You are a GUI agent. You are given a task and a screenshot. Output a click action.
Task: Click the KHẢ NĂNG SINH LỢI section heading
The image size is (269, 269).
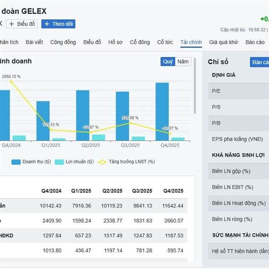(239, 155)
